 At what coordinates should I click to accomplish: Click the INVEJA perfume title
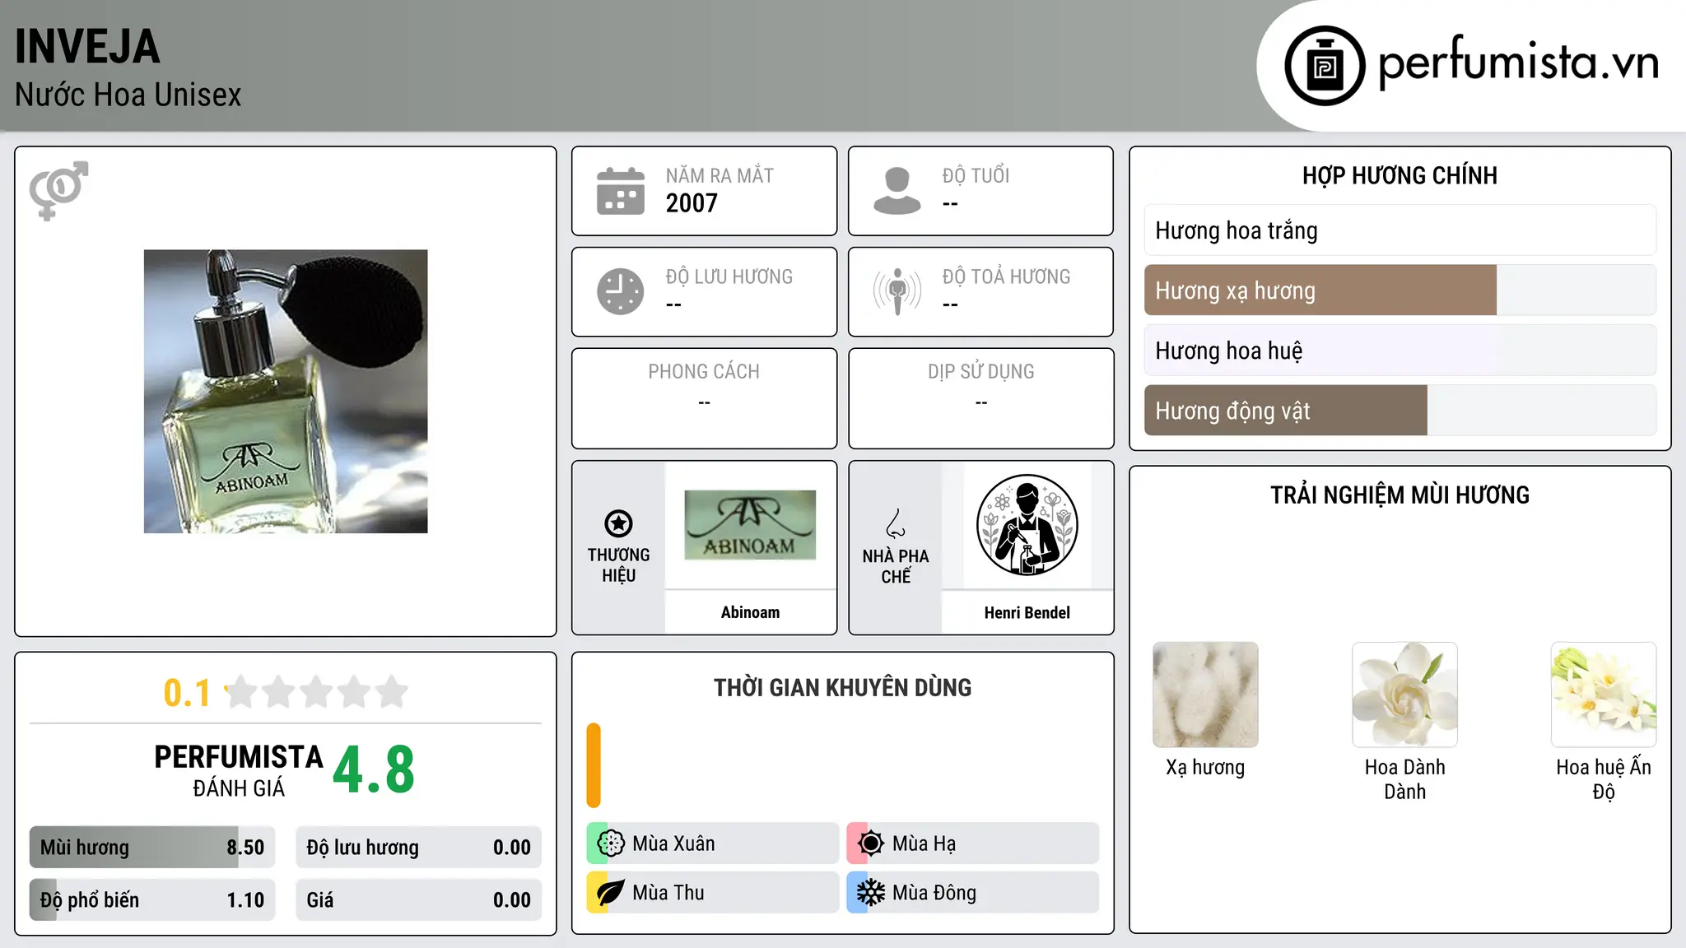tap(87, 47)
